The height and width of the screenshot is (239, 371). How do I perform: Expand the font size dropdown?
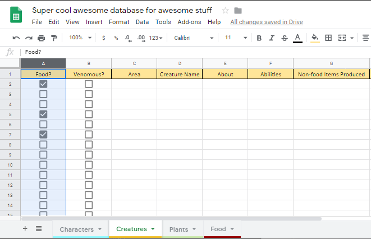coord(236,38)
